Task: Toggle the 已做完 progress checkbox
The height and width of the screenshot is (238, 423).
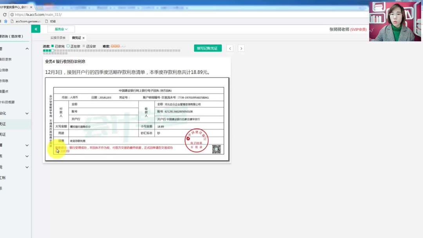Action: click(x=52, y=45)
